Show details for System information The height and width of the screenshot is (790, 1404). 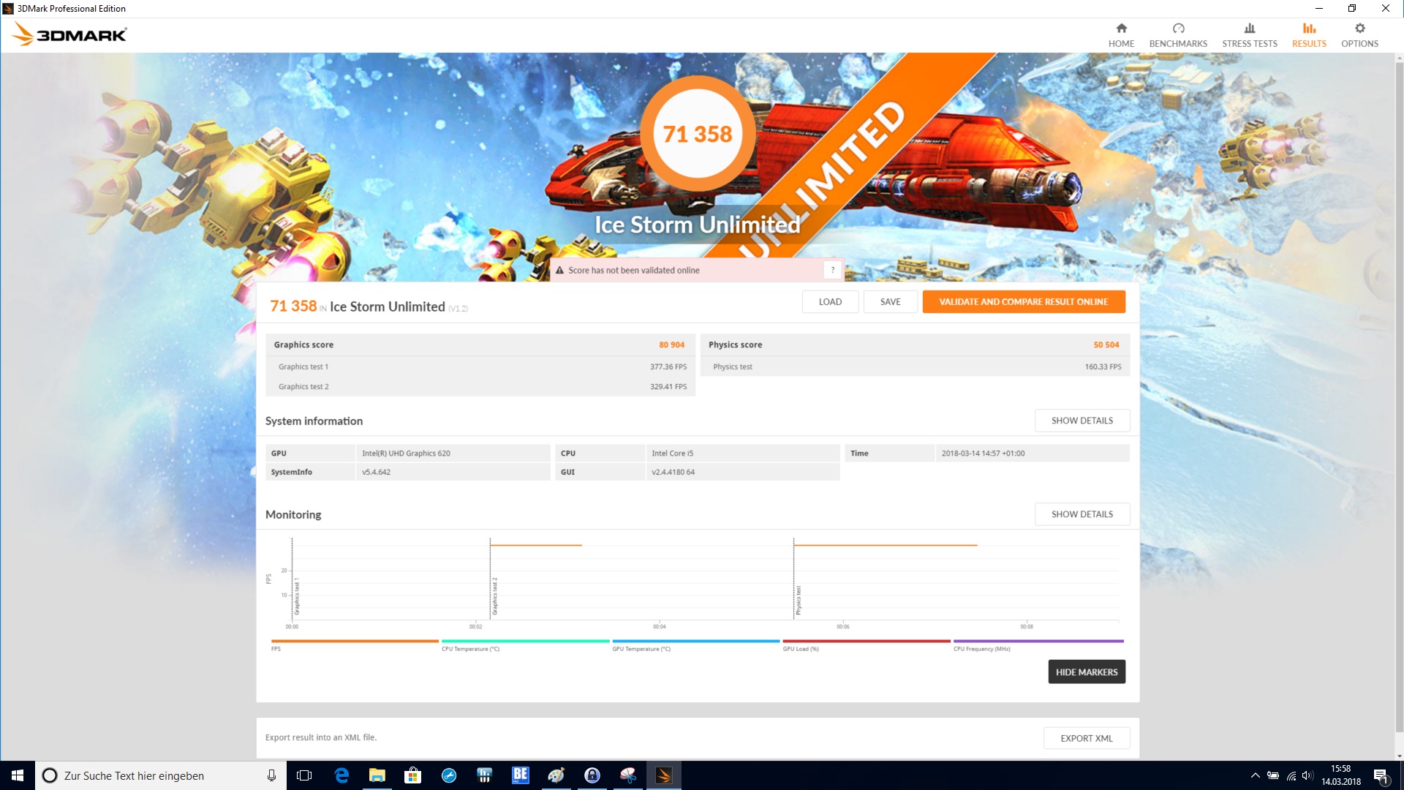pyautogui.click(x=1082, y=421)
